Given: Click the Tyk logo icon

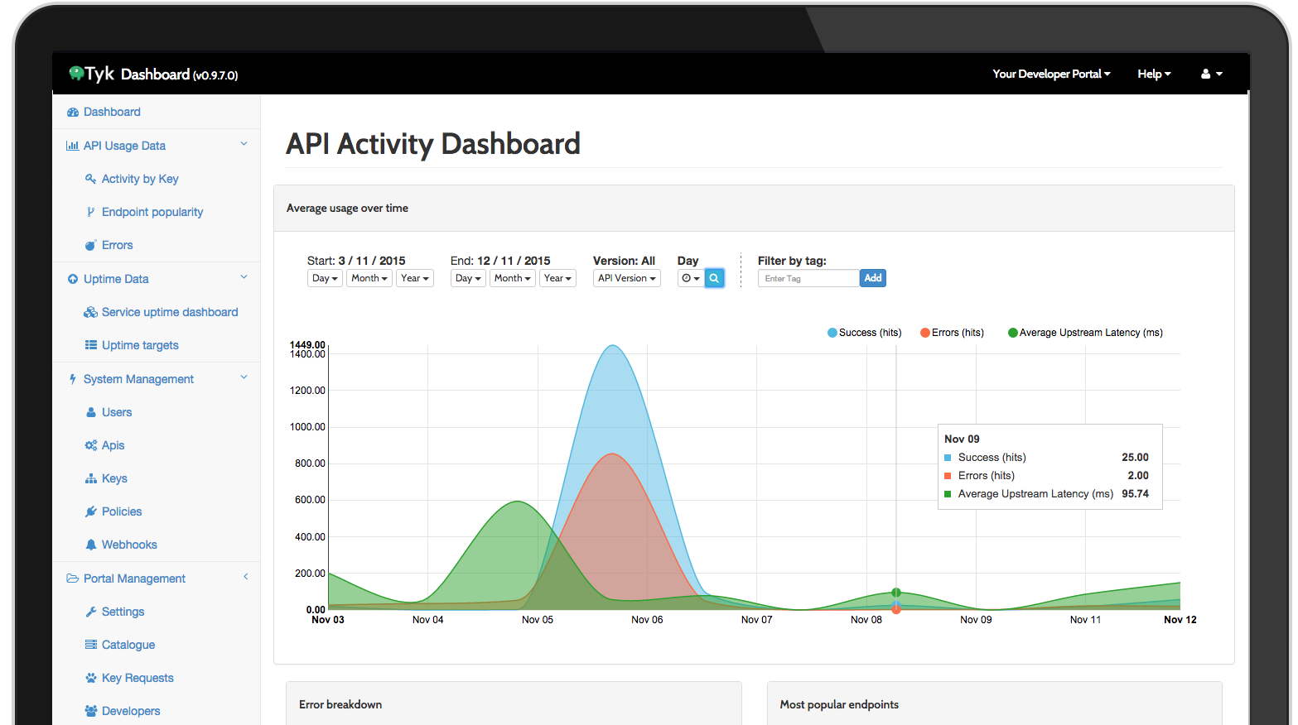Looking at the screenshot, I should point(76,74).
